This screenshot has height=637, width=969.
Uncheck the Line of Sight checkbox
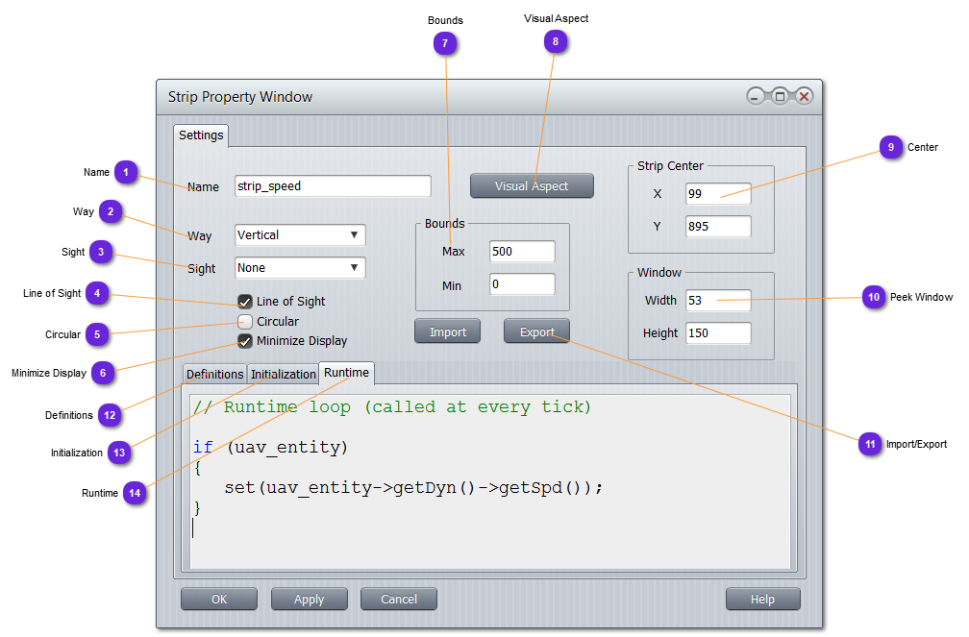click(x=245, y=302)
